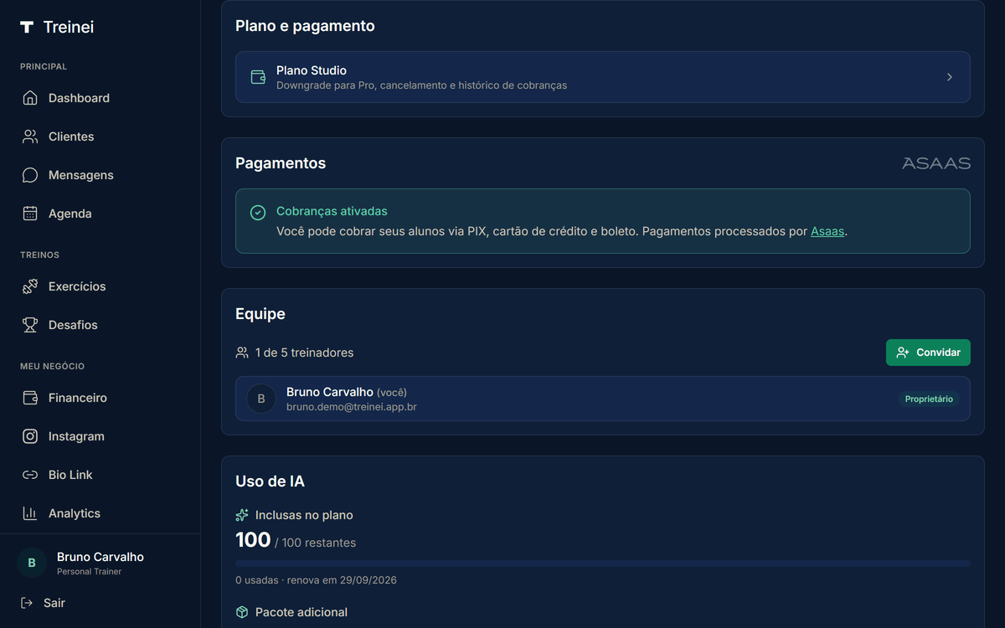
Task: Navigate to Agenda
Action: click(x=100, y=214)
